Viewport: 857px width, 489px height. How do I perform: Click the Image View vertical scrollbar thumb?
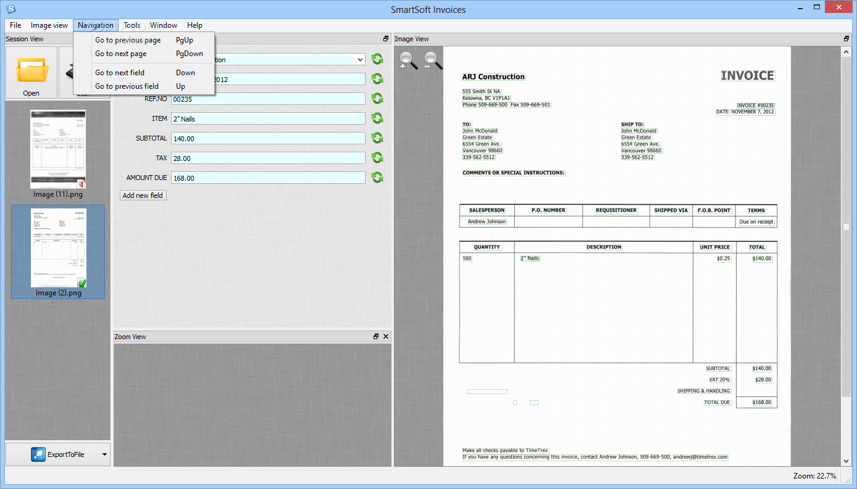pos(847,227)
